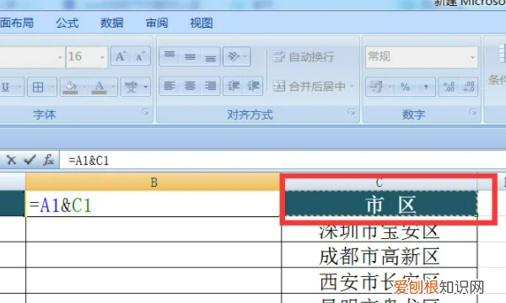This screenshot has width=506, height=303.
Task: Decrease font size with the small A icon
Action: click(140, 56)
